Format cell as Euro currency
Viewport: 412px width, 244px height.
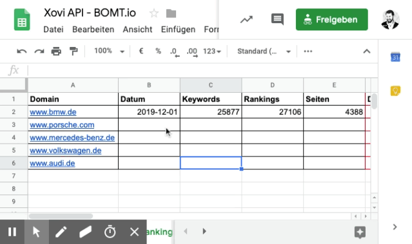[x=141, y=51]
